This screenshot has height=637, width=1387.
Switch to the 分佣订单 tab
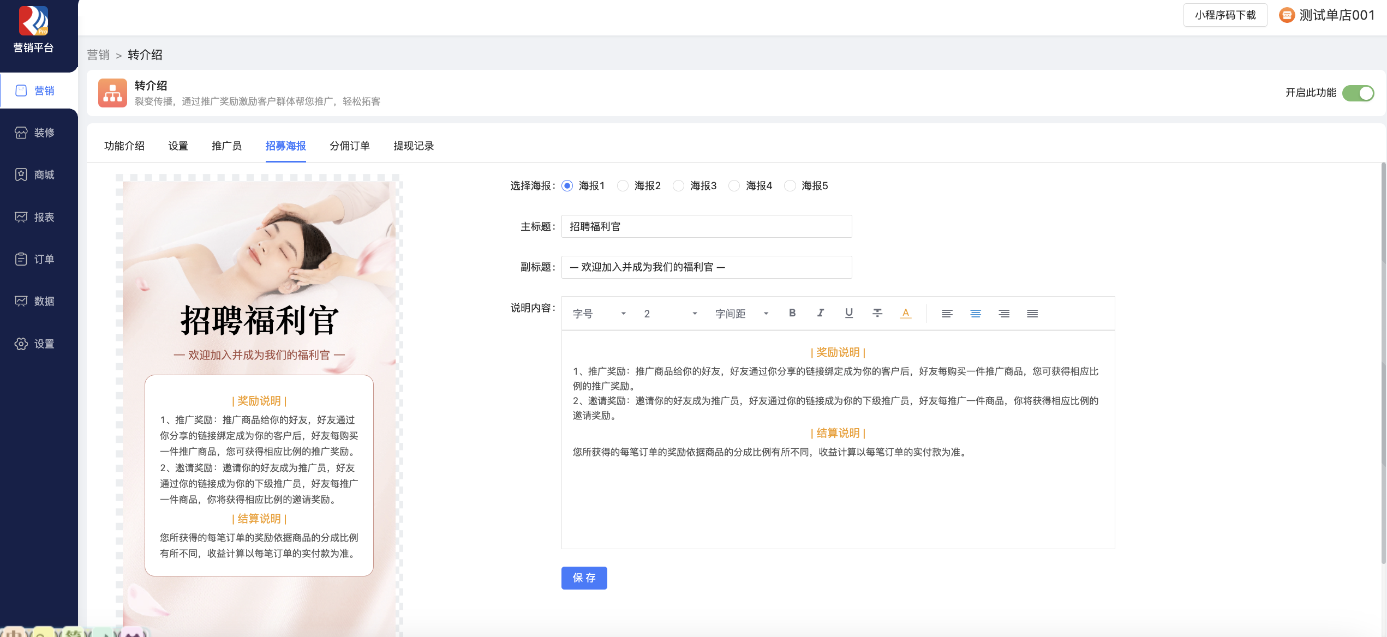[350, 146]
